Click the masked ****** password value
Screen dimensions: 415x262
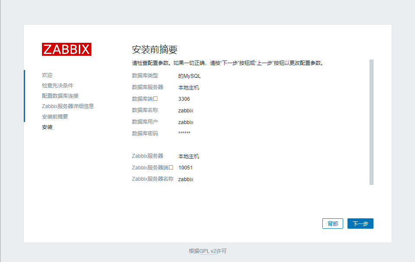pos(184,133)
